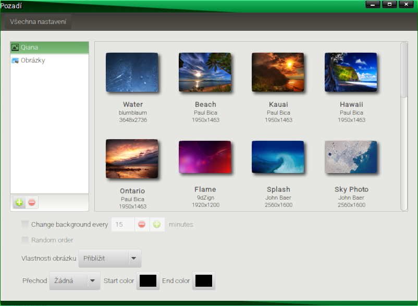Pick the End color swatch
Image resolution: width=418 pixels, height=306 pixels.
204,280
